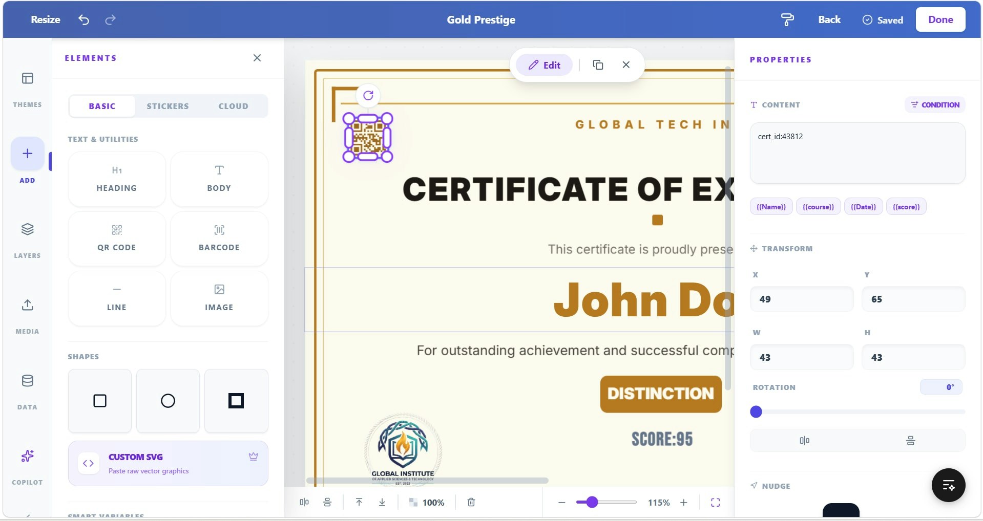Open the Condition settings
The width and height of the screenshot is (983, 521).
(x=935, y=105)
